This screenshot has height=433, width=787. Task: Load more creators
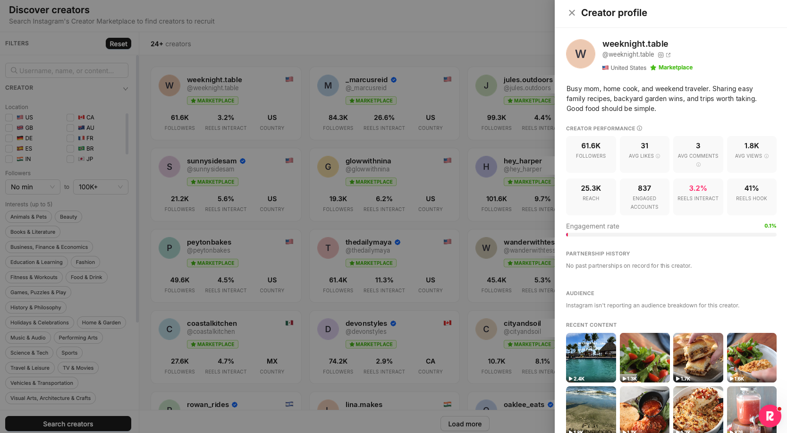(x=465, y=424)
